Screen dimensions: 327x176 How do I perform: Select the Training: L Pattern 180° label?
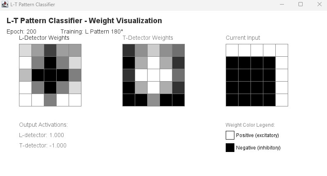coord(92,31)
